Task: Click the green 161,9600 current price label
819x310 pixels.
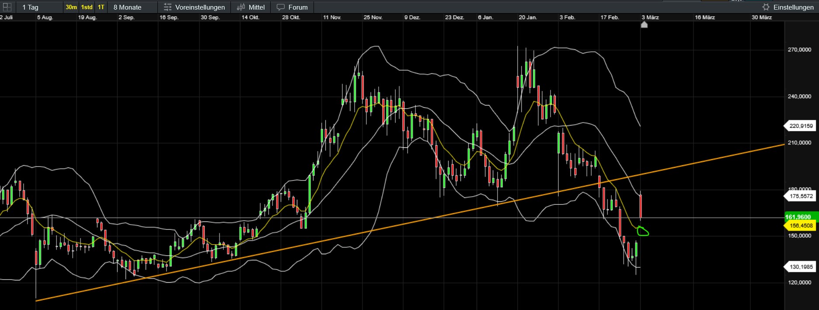Action: tap(801, 217)
